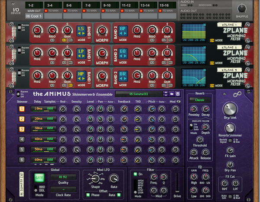This screenshot has height=202, width=260.
Task: Toggle Shimmer voice 1 button
Action: pos(22,109)
